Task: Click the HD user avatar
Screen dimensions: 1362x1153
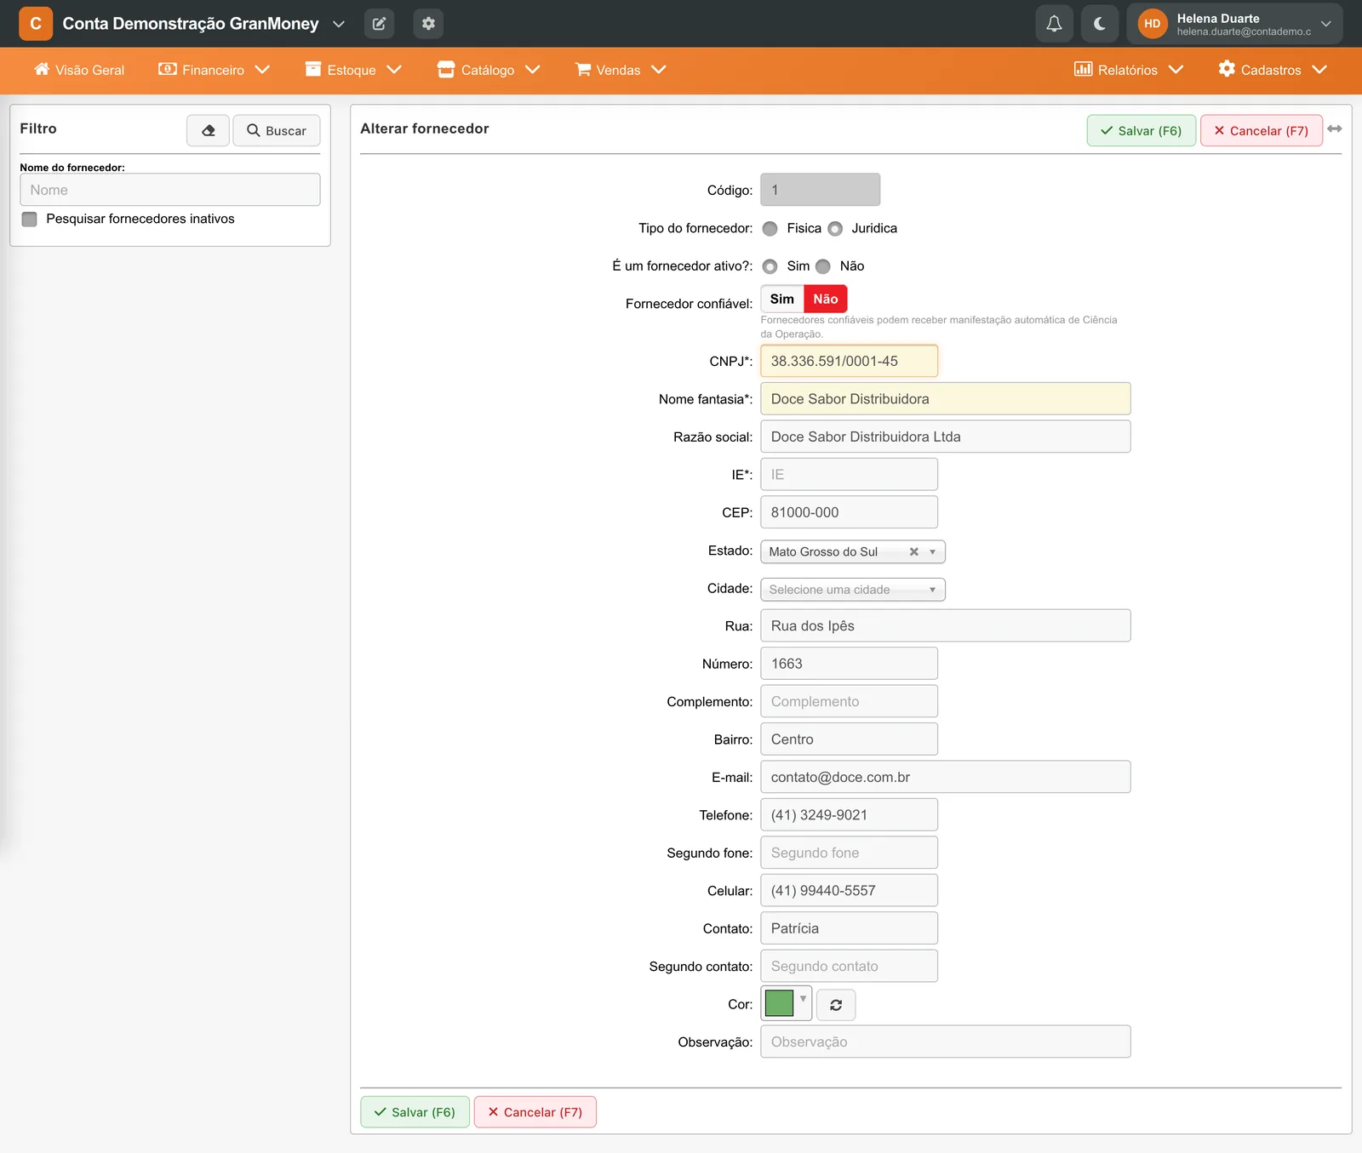Action: [x=1153, y=24]
